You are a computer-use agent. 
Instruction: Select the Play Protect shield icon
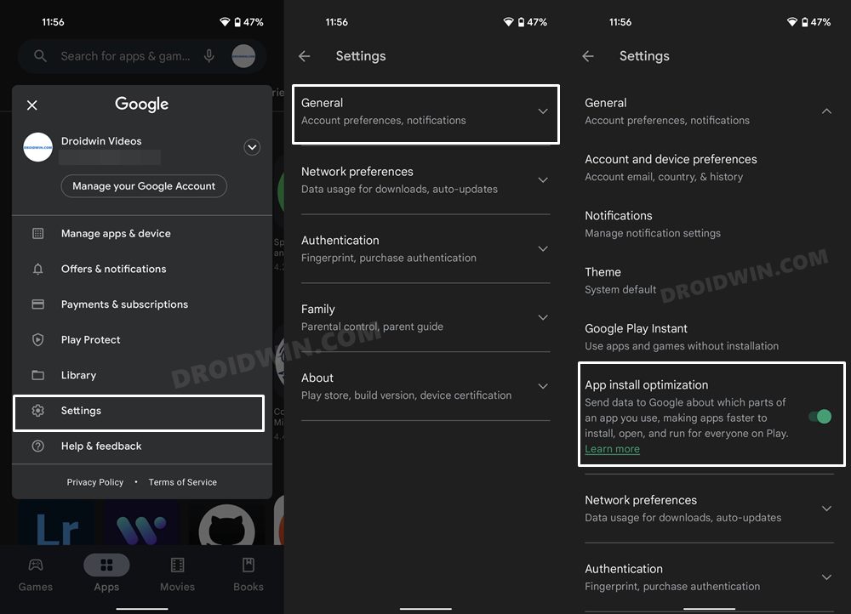37,339
